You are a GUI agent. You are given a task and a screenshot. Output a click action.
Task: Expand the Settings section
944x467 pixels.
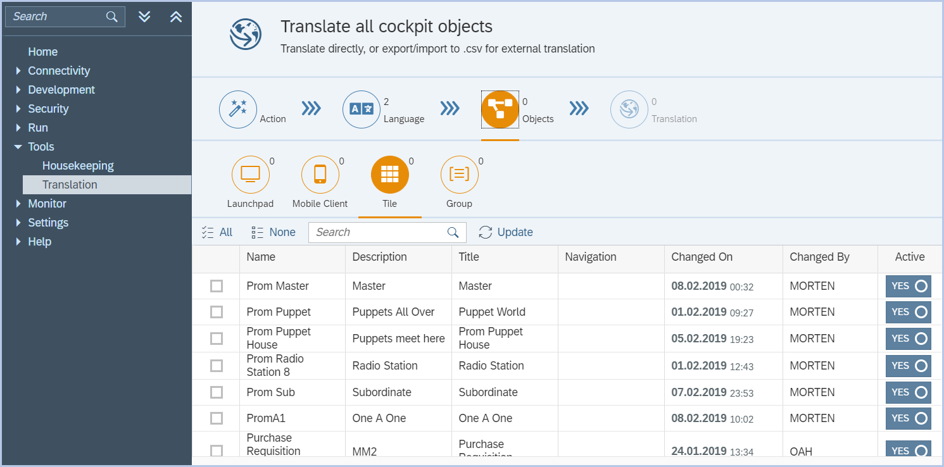18,222
